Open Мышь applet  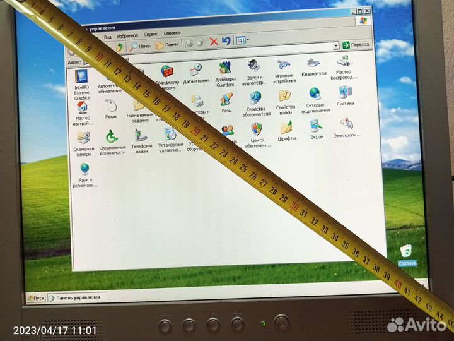click(110, 109)
